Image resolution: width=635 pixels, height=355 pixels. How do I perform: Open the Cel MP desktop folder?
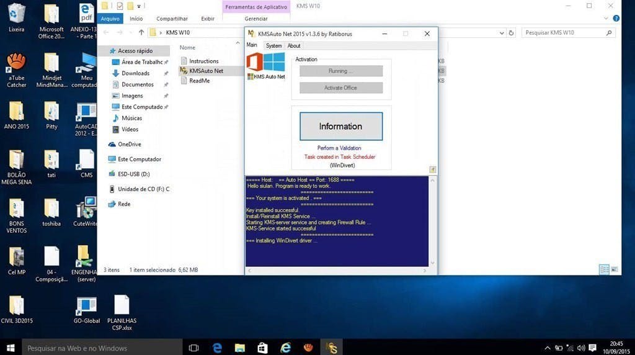coord(16,261)
